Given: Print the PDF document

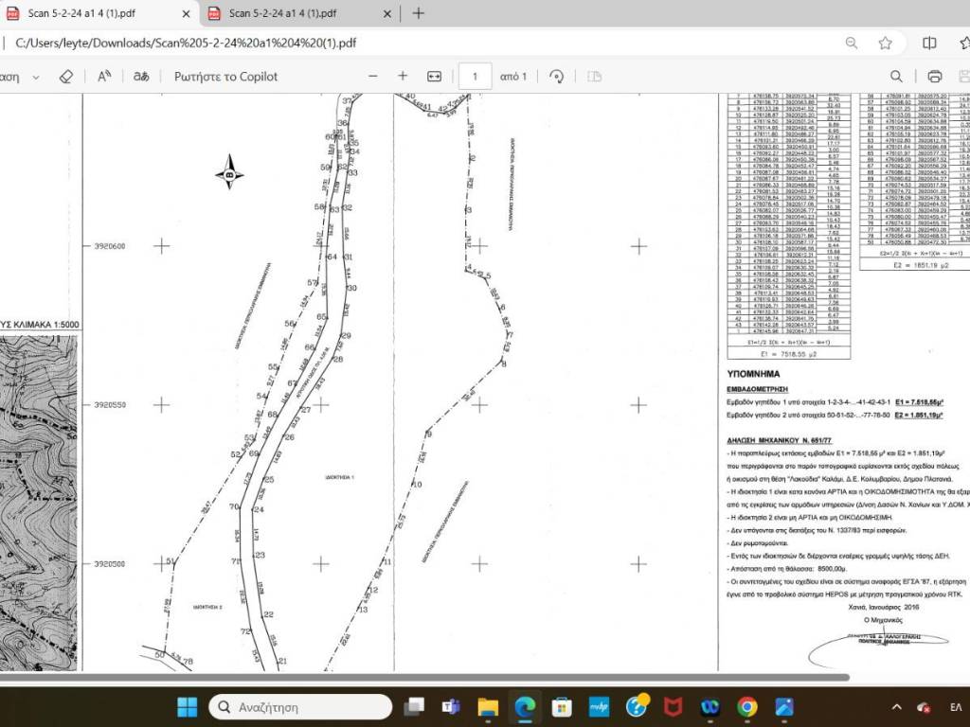Looking at the screenshot, I should [935, 77].
